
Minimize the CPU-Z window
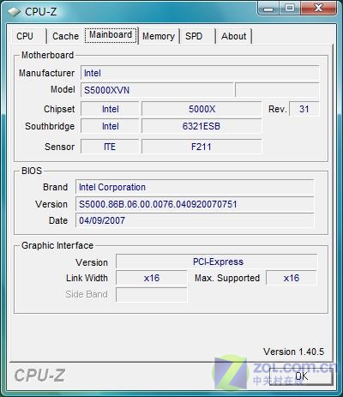pyautogui.click(x=268, y=8)
